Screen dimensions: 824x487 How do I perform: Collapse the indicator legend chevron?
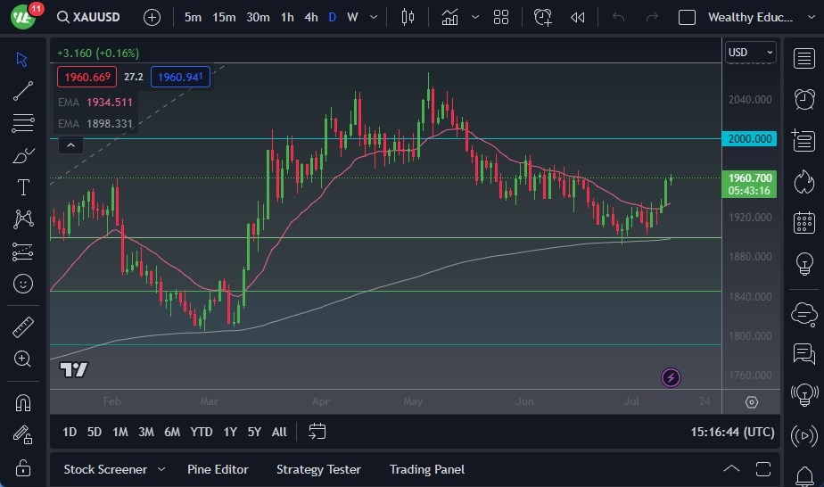(70, 144)
